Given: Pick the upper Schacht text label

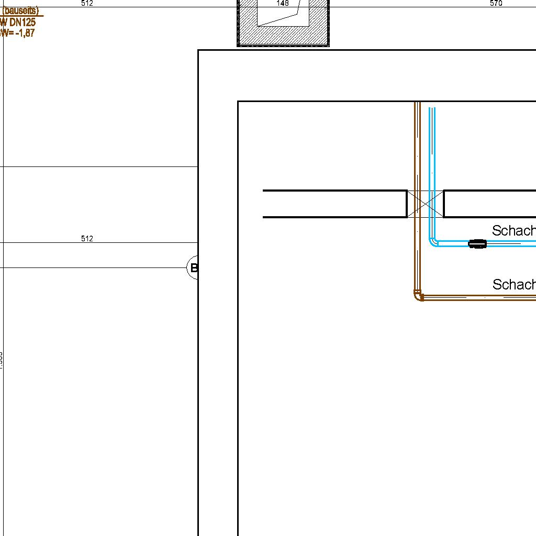Looking at the screenshot, I should click(513, 231).
